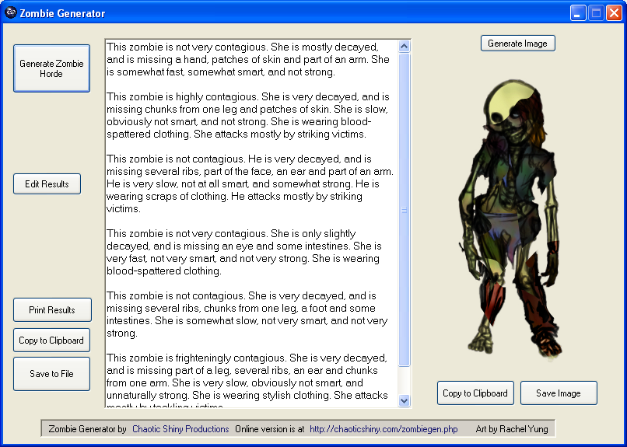Click the results scrollbar thumb
This screenshot has height=447, width=627.
(405, 210)
